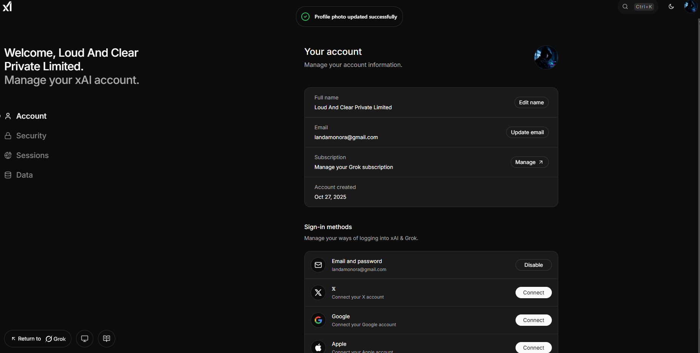The height and width of the screenshot is (353, 700).
Task: Click the 'Profile photo updated successfully' message
Action: 356,17
